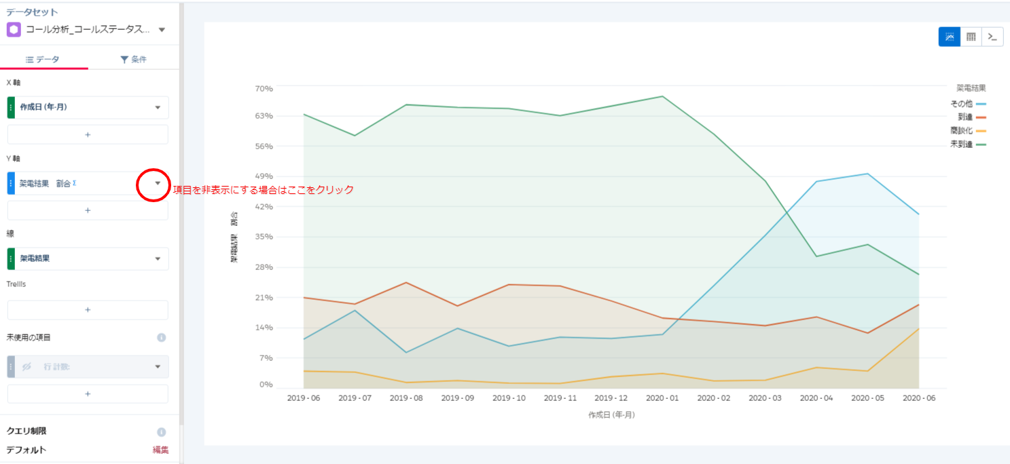Click info icon next to クエリ制限
Screen dimensions: 1010x464
162,431
